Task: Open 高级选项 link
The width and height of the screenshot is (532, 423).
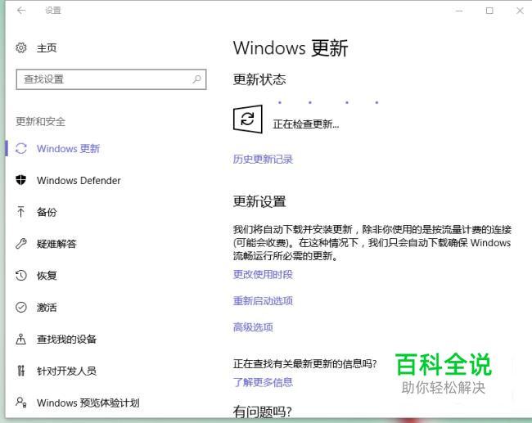Action: 253,327
